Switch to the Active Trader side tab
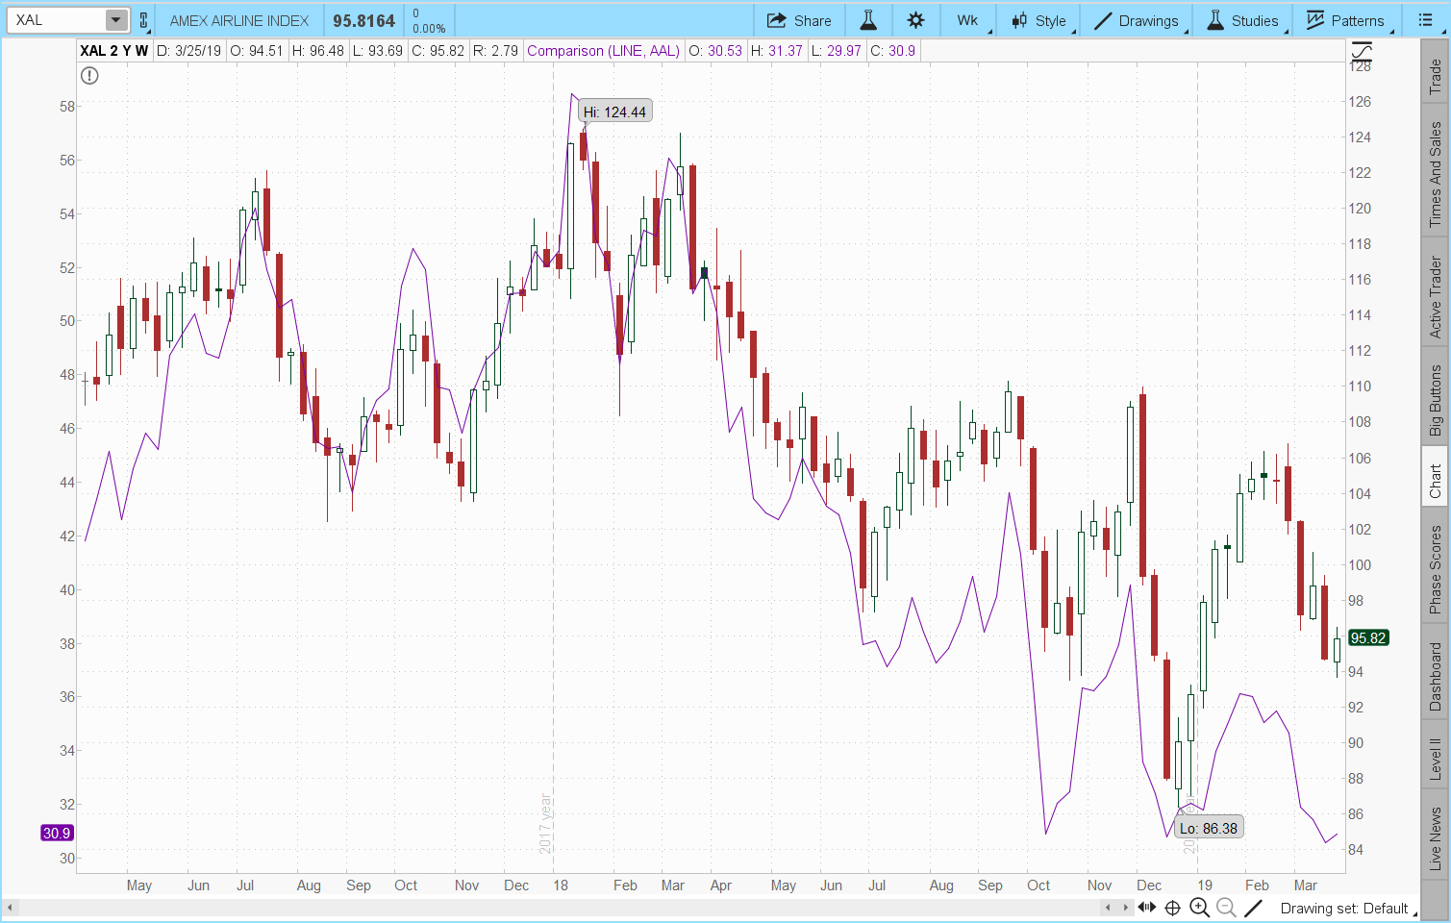This screenshot has width=1451, height=923. [x=1435, y=297]
